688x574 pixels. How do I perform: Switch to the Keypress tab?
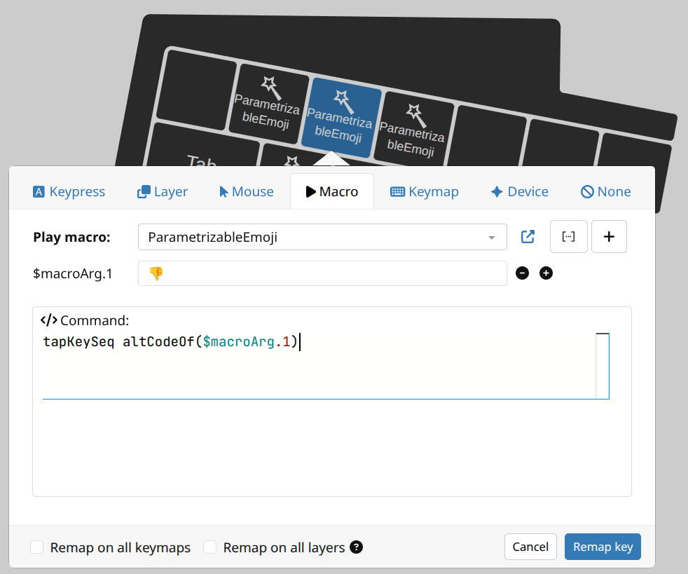click(69, 191)
